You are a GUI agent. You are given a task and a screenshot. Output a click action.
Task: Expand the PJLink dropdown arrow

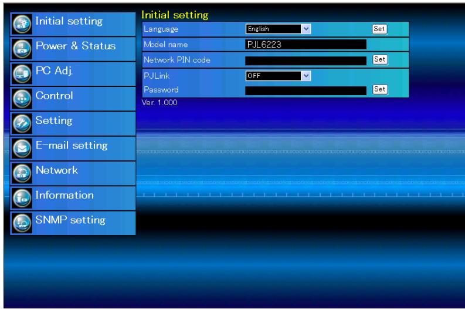coord(306,76)
